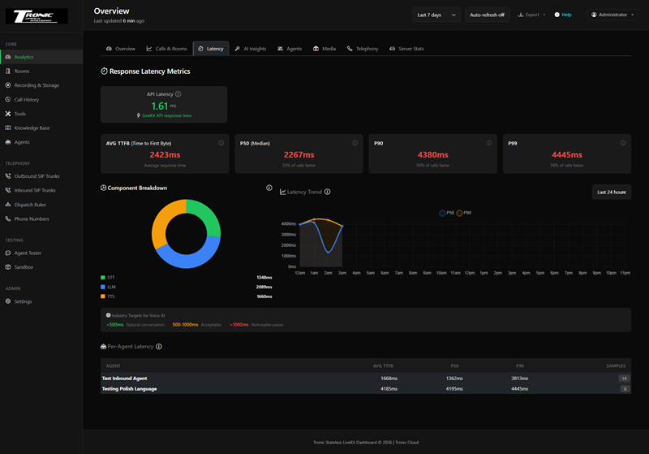Click the SAMPLES column header
Viewport: 649px width, 454px height.
[x=616, y=365]
